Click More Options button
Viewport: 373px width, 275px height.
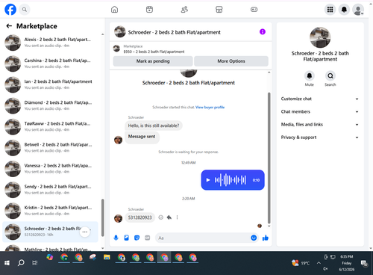point(231,61)
